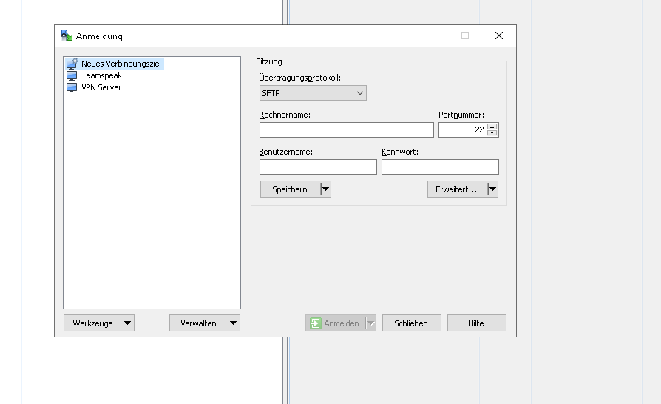Click the Anmelden button
Viewport: 661px width, 404px height.
[336, 323]
